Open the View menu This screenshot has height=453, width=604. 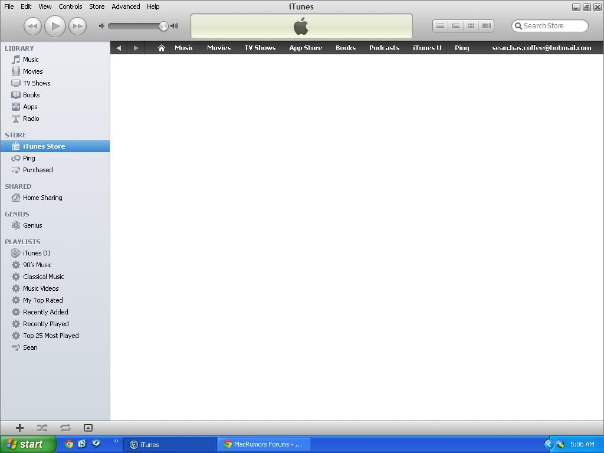coord(45,6)
